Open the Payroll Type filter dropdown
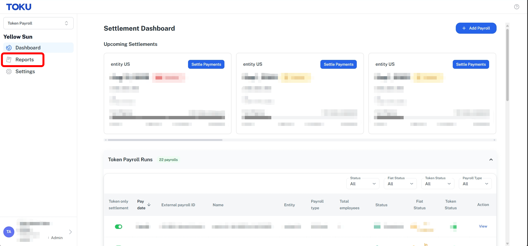Image resolution: width=528 pixels, height=246 pixels. (475, 184)
